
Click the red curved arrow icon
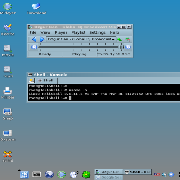click(128, 40)
